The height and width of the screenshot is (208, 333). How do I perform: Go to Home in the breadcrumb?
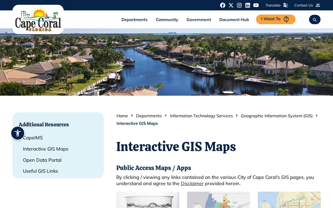(122, 116)
